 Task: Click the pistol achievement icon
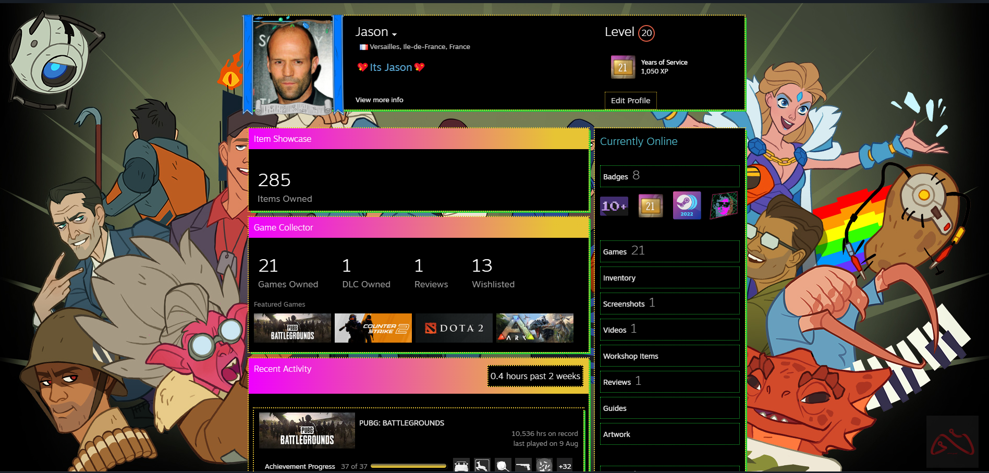click(523, 466)
